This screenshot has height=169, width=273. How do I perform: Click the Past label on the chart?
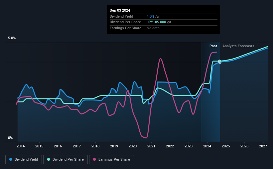[x=213, y=46]
